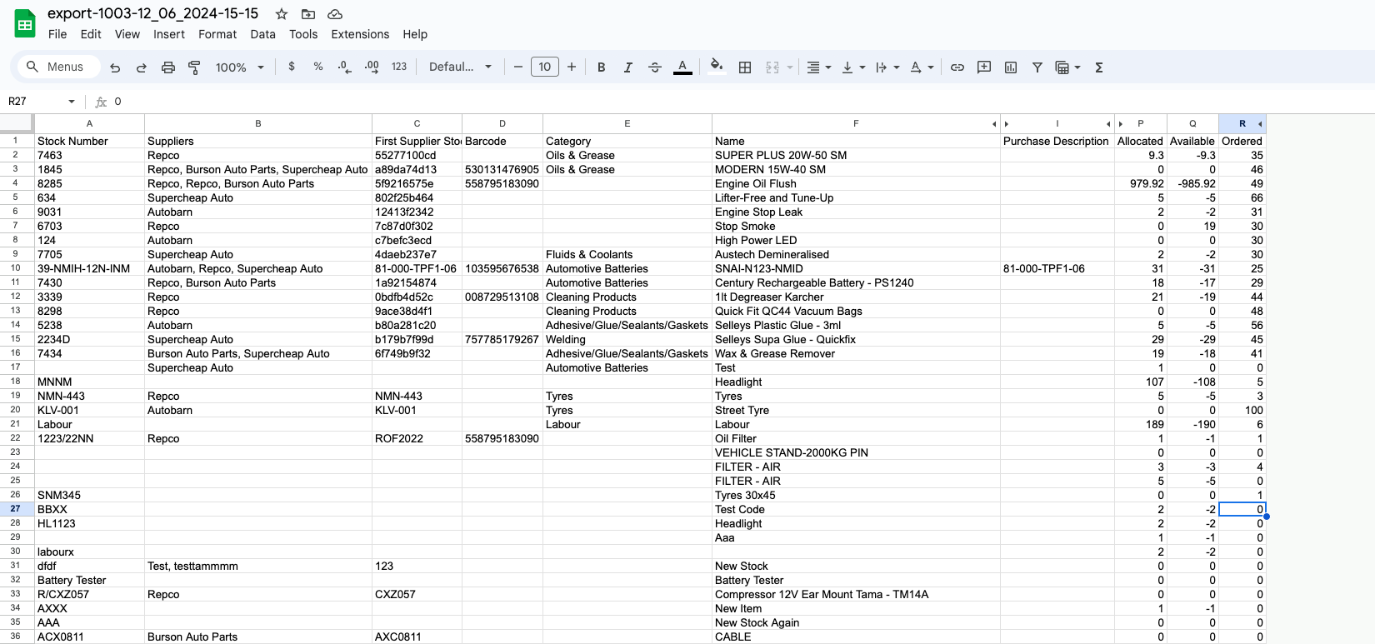The width and height of the screenshot is (1375, 644).
Task: View the cloud save status icon
Action: click(335, 14)
